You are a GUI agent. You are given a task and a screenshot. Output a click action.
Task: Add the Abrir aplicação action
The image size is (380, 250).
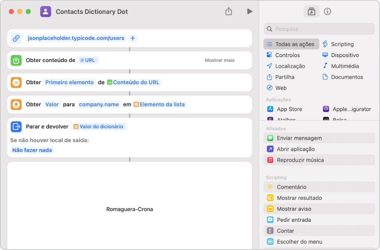tap(319, 149)
